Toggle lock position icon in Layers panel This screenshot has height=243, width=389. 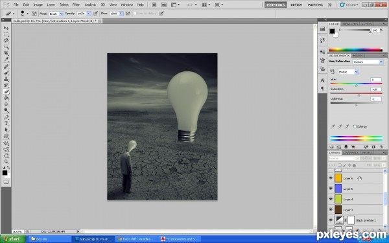pyautogui.click(x=349, y=165)
